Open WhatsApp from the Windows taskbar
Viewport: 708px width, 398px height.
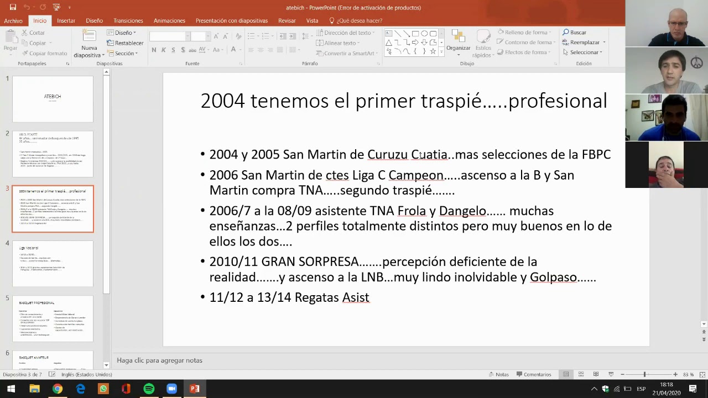click(103, 389)
